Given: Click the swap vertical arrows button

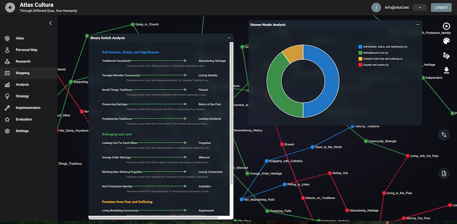Looking at the screenshot, I should (444, 135).
